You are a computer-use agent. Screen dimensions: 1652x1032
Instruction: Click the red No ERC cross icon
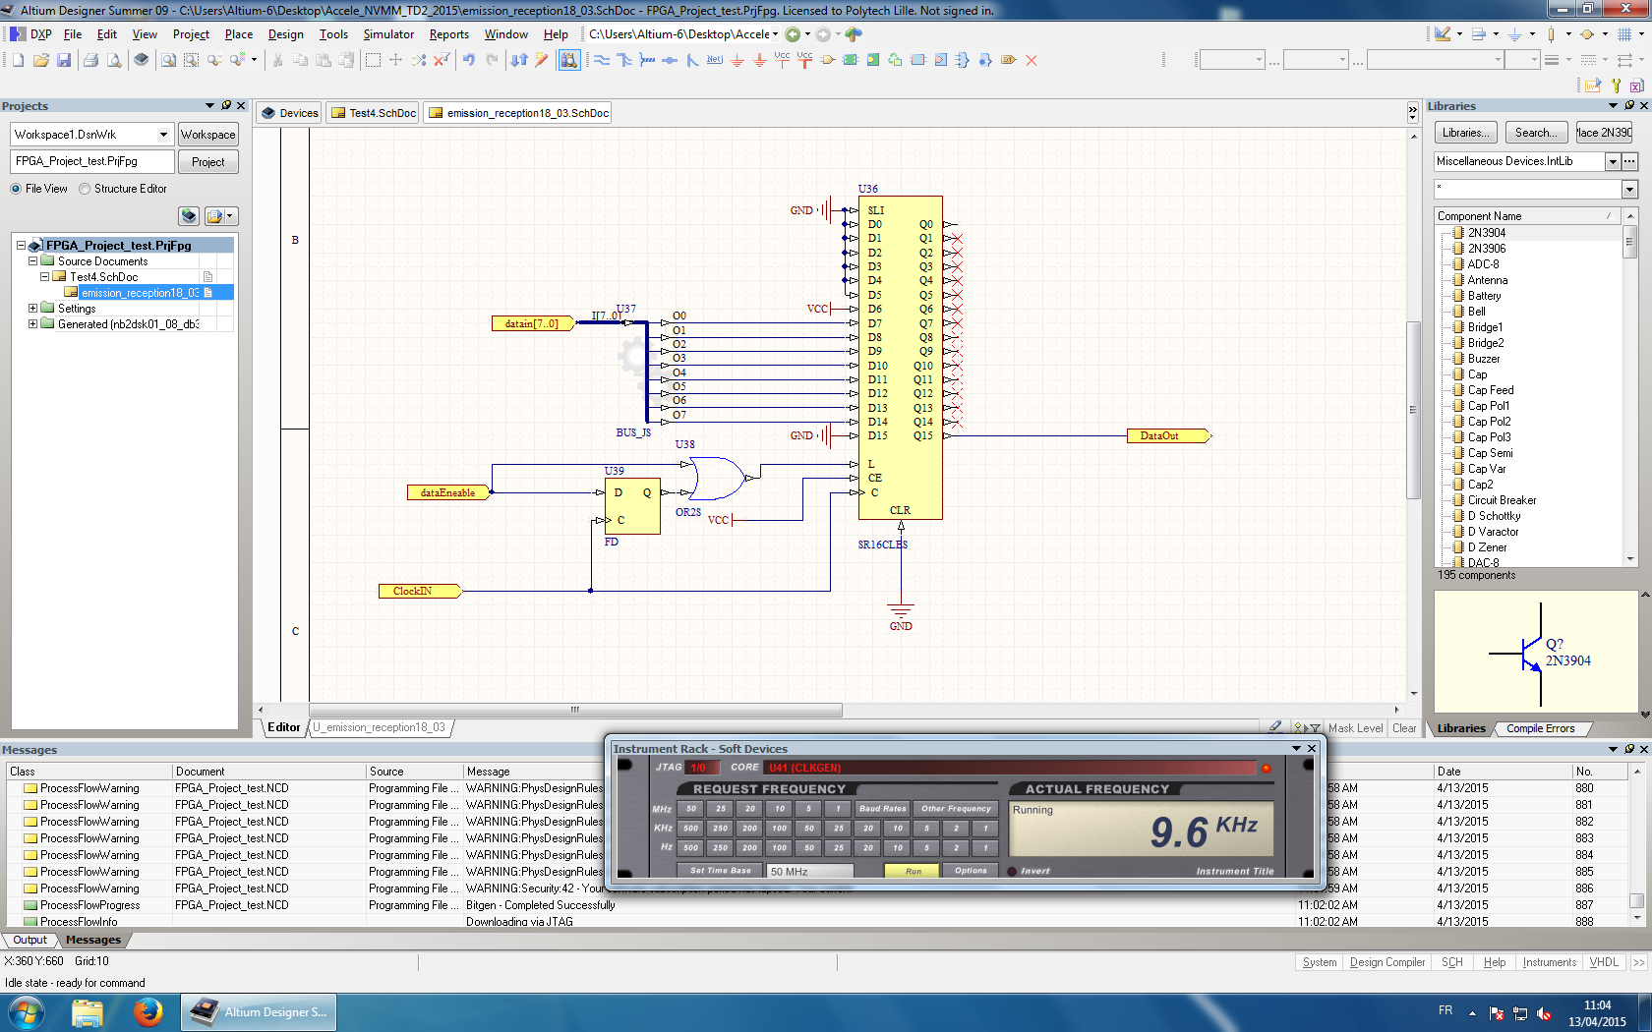pyautogui.click(x=1032, y=60)
